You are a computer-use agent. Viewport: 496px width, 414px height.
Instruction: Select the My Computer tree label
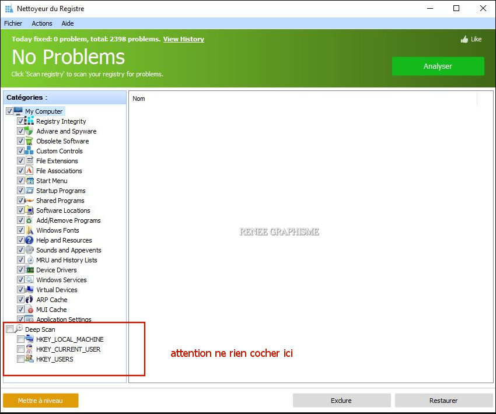[x=44, y=111]
